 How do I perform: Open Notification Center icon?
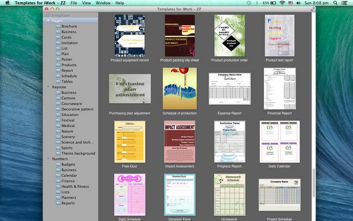(345, 3)
